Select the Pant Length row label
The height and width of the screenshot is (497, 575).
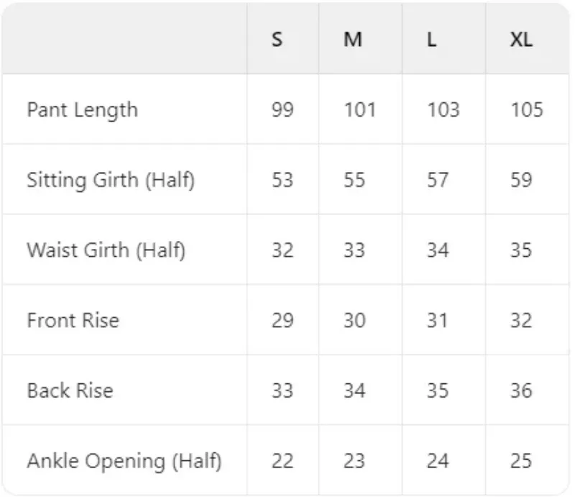82,110
